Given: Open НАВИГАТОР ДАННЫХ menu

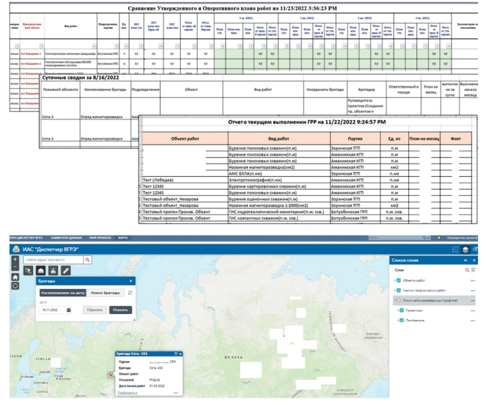Looking at the screenshot, I should 67,238.
